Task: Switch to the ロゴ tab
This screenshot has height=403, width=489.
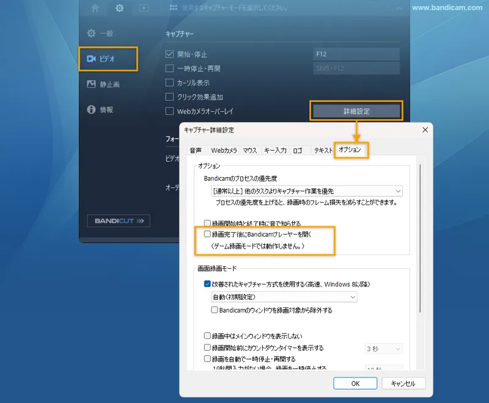Action: click(x=298, y=150)
